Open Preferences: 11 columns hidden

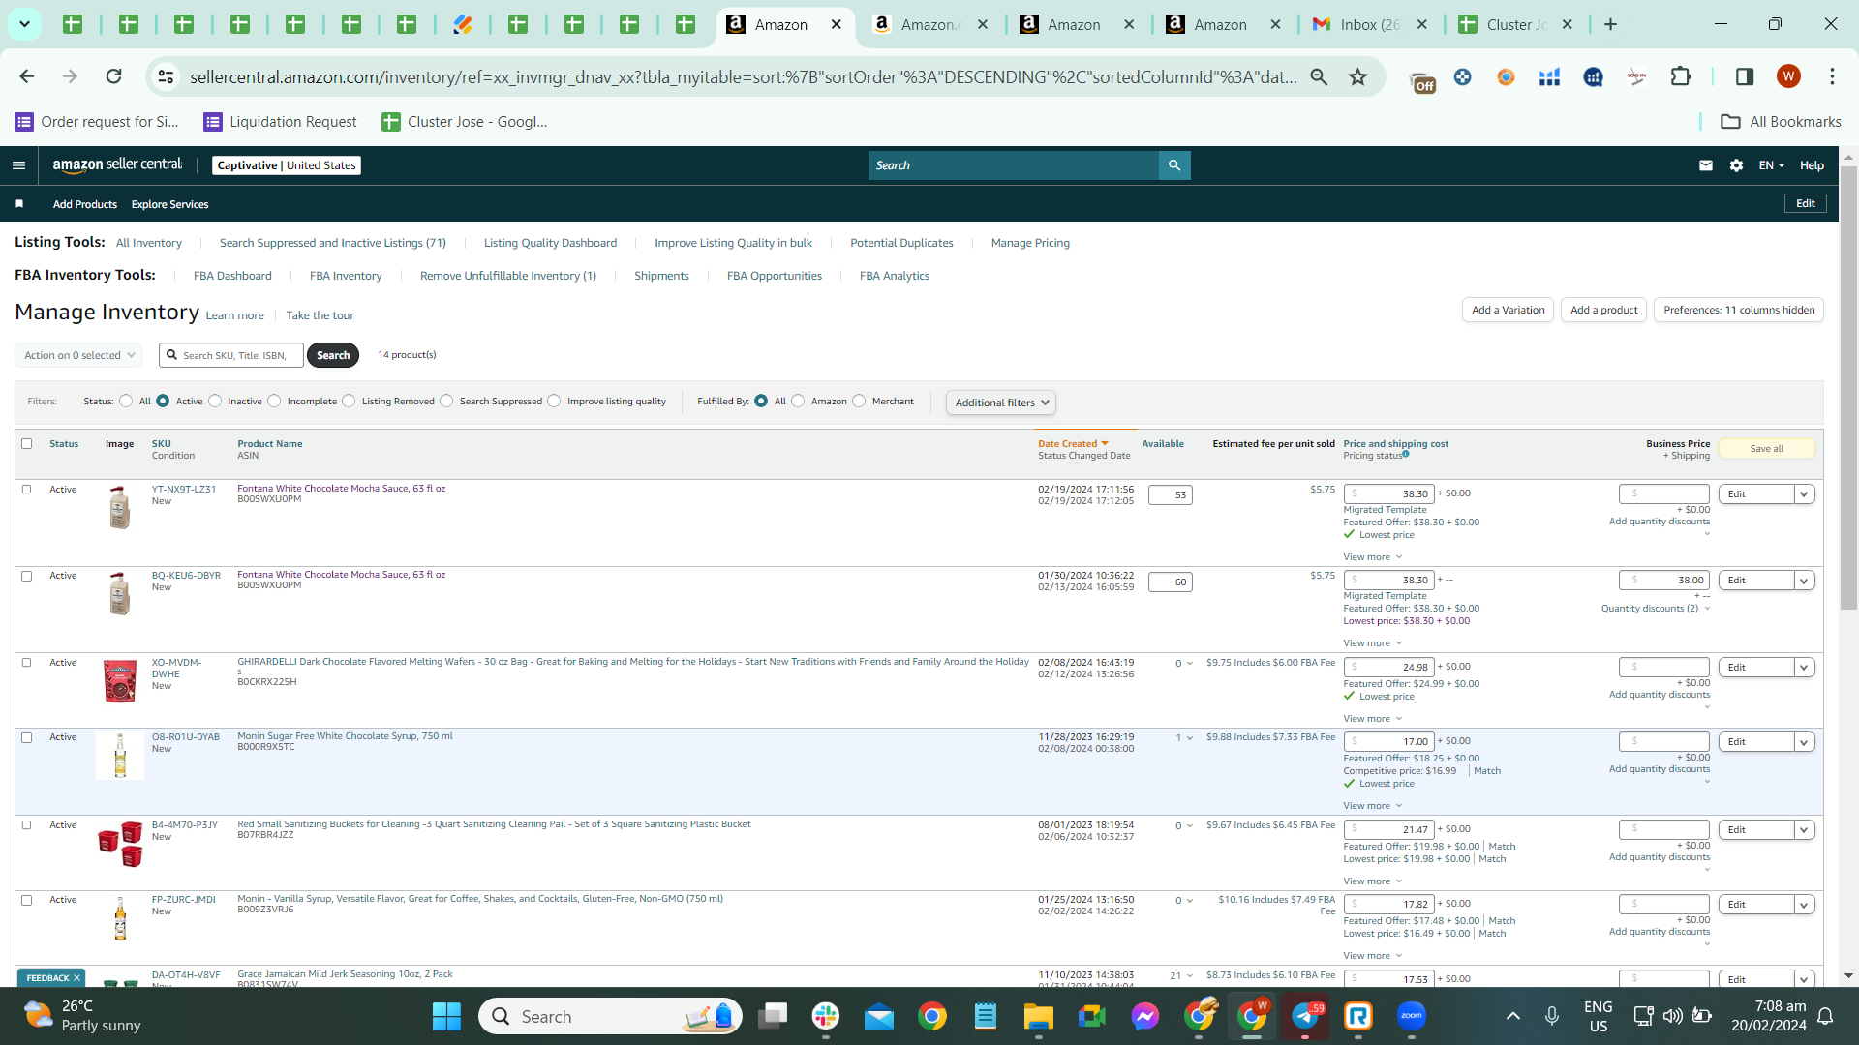click(x=1739, y=310)
